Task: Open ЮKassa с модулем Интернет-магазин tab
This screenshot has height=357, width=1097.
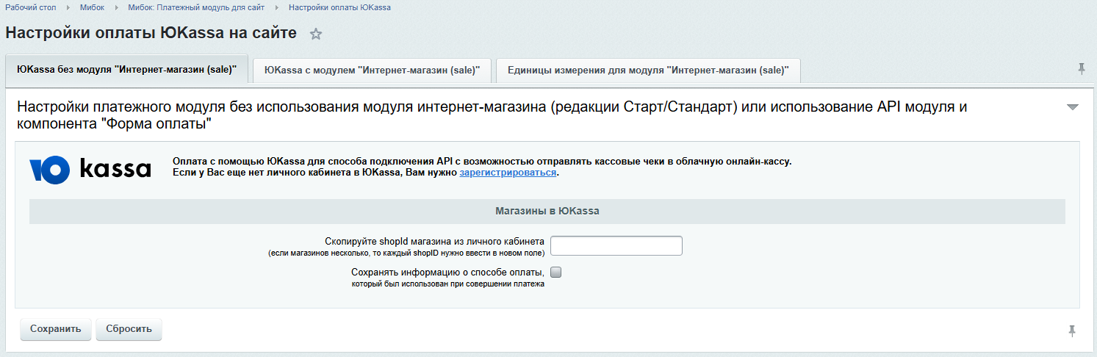Action: [372, 70]
